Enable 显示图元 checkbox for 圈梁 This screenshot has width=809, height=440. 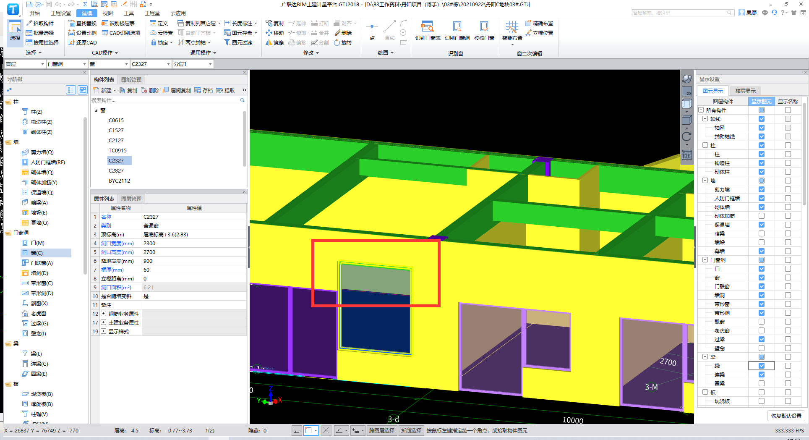[762, 383]
